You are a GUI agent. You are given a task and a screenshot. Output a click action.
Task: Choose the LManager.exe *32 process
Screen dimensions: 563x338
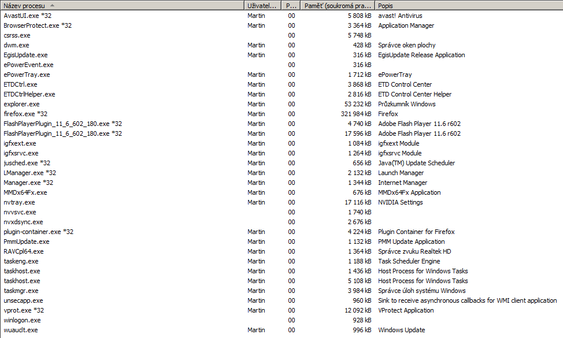[30, 173]
